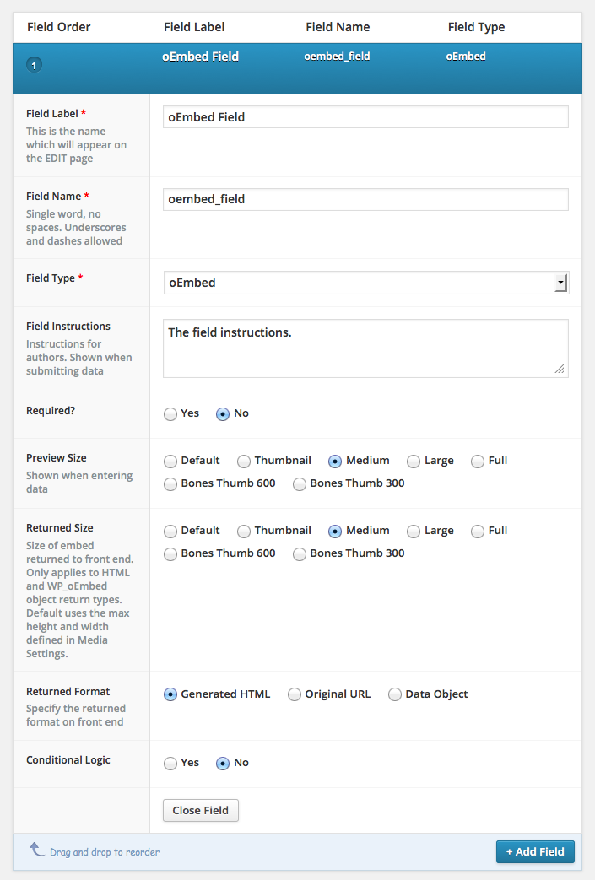Click into the Field Name input
This screenshot has width=595, height=880.
point(365,199)
